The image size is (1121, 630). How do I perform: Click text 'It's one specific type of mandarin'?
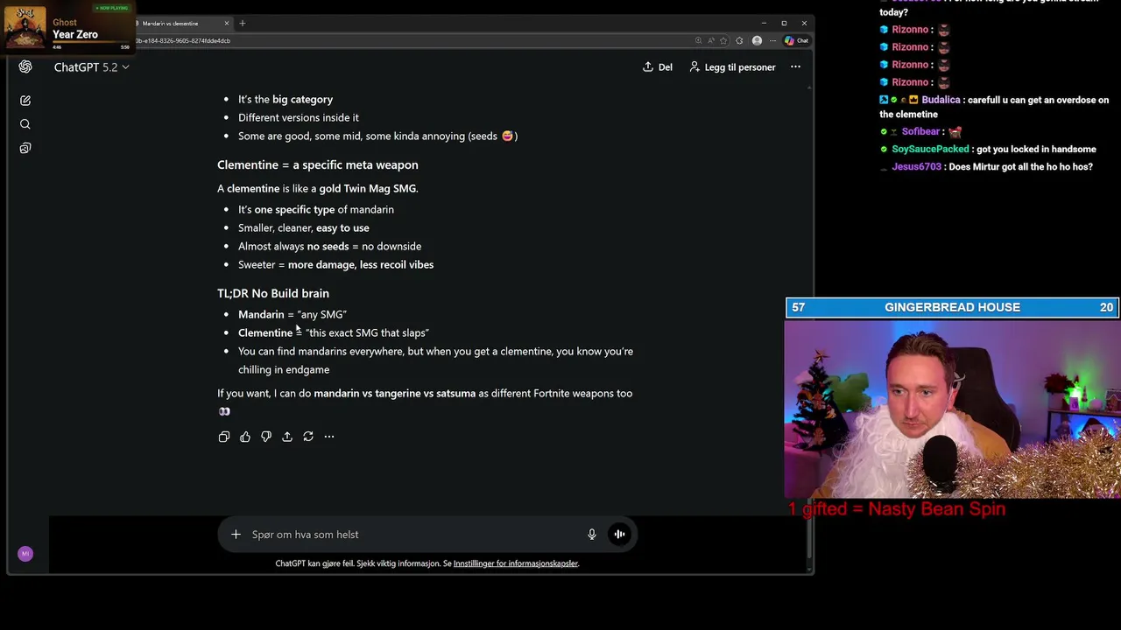[x=316, y=209]
